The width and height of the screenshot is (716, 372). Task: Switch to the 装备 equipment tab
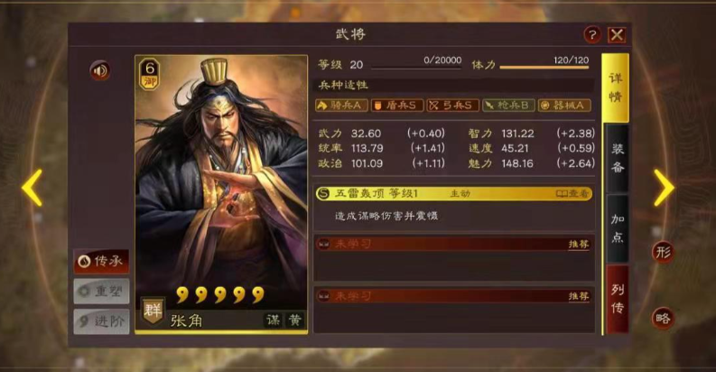[x=617, y=158]
